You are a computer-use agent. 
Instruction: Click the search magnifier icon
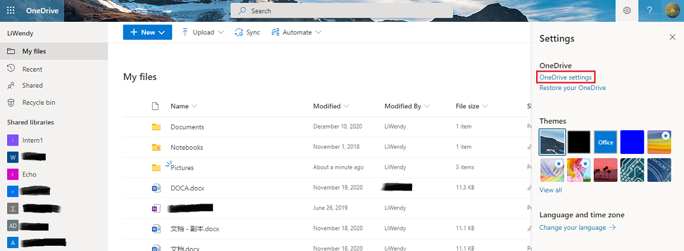pos(242,11)
